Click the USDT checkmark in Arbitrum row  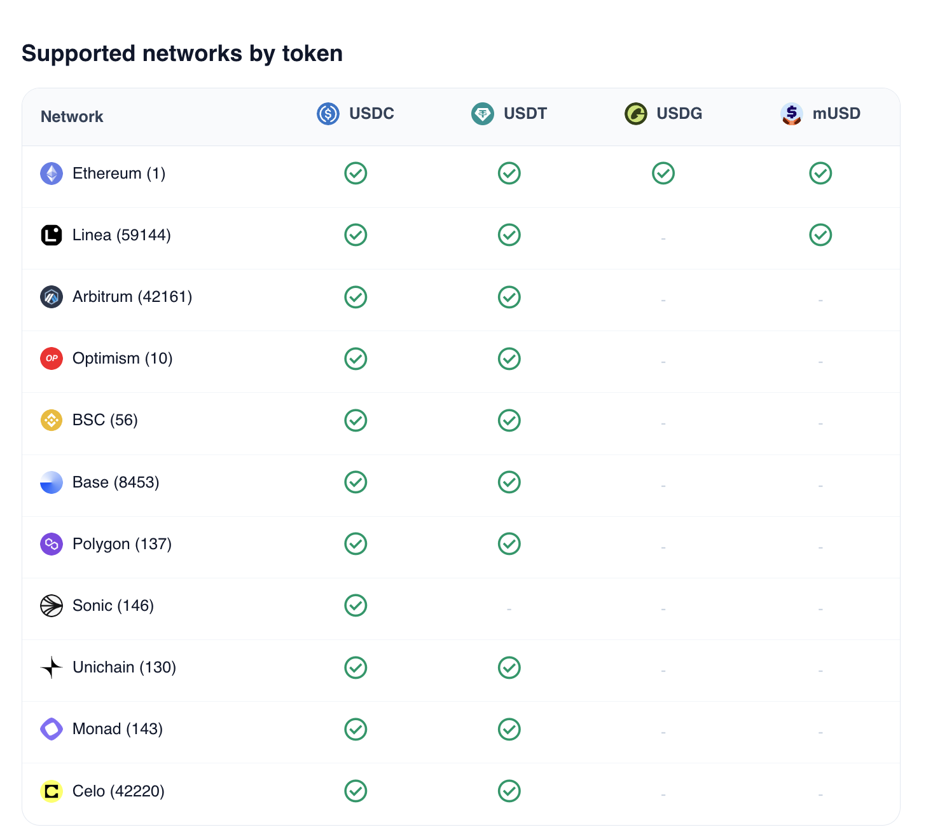509,297
